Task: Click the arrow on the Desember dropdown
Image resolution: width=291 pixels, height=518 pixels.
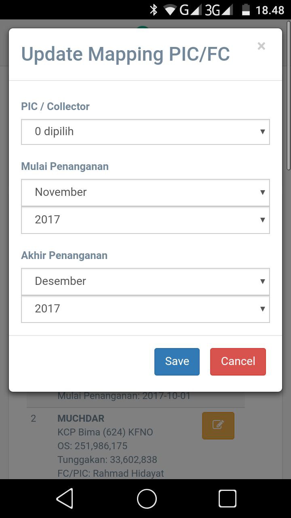Action: coord(262,281)
